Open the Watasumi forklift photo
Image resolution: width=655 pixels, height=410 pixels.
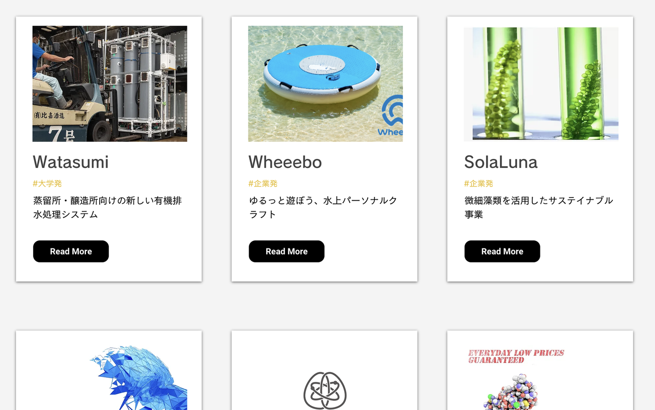(110, 84)
